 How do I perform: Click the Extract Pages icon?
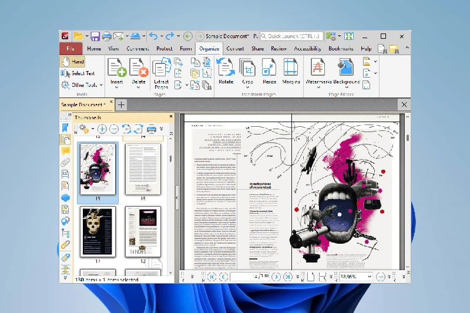pos(161,68)
